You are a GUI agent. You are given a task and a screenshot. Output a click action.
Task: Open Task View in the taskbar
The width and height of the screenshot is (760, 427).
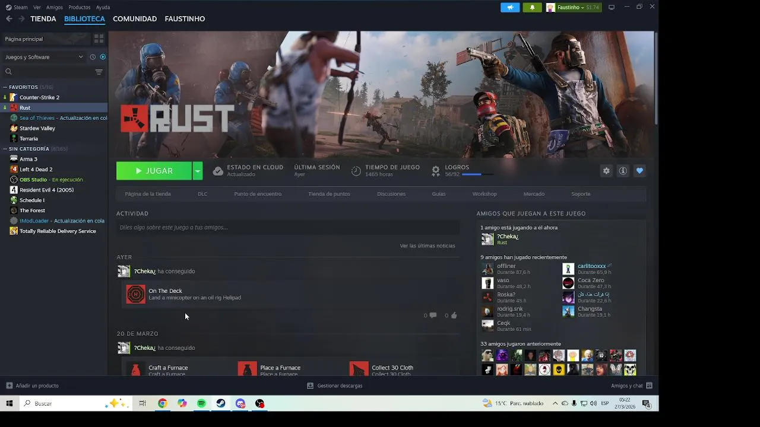tap(142, 403)
